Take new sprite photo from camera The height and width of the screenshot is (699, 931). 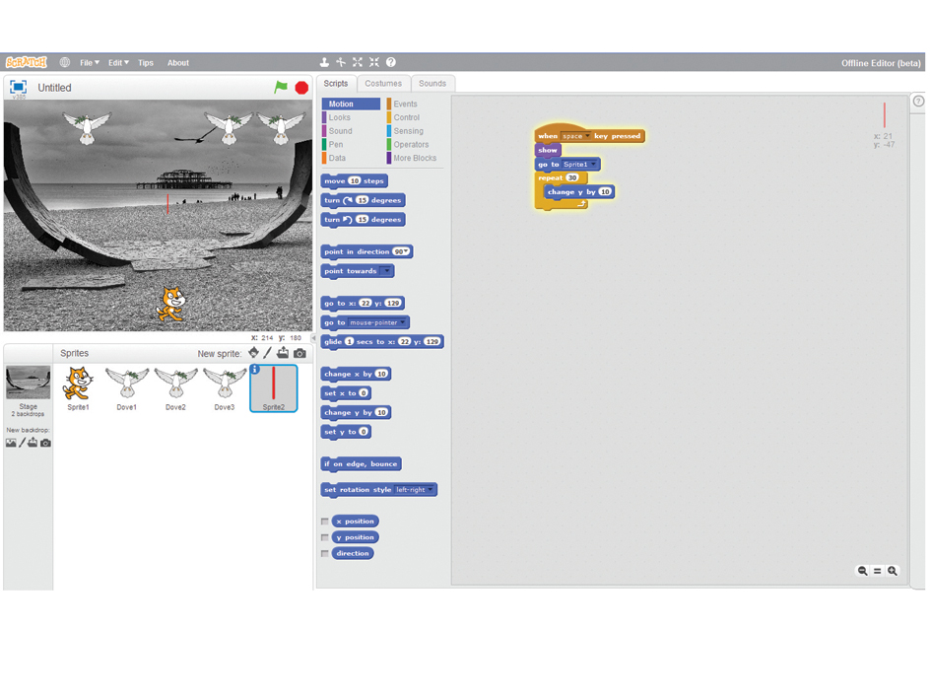point(299,353)
